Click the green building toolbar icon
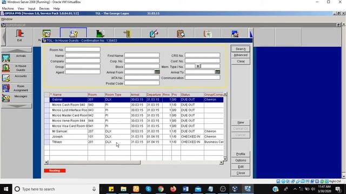The image size is (346, 194). click(100, 33)
